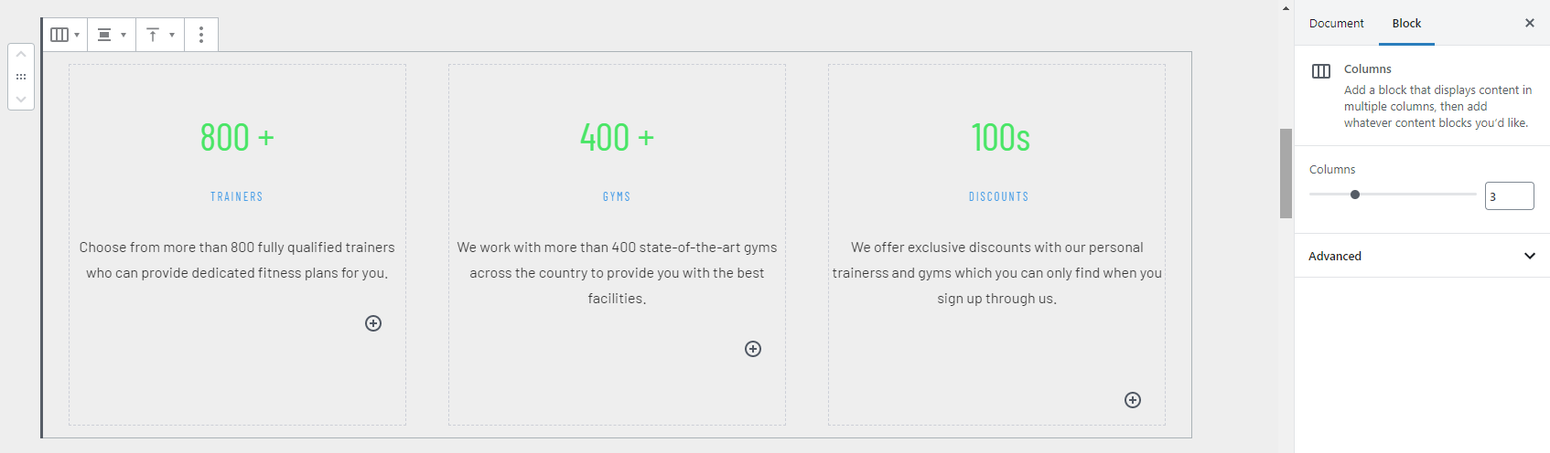Select the Block tab

1406,23
